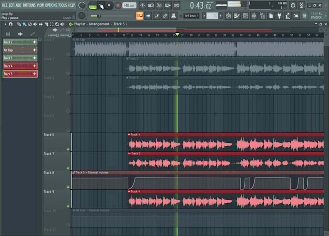329x236 pixels.
Task: Click the previous pattern arrow
Action: pyautogui.click(x=204, y=16)
